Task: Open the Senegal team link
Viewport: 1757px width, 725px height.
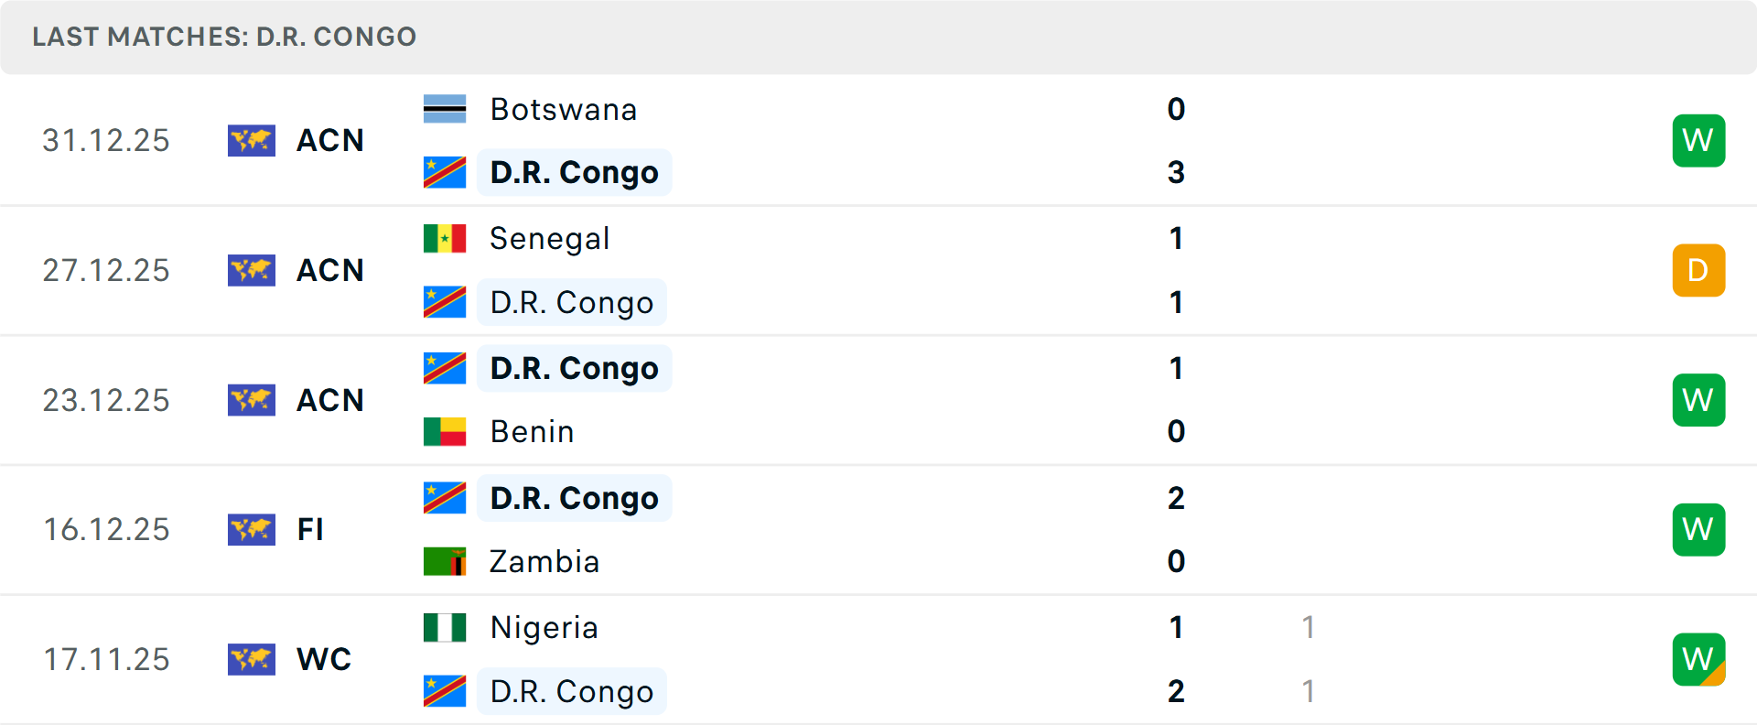Action: pos(549,238)
